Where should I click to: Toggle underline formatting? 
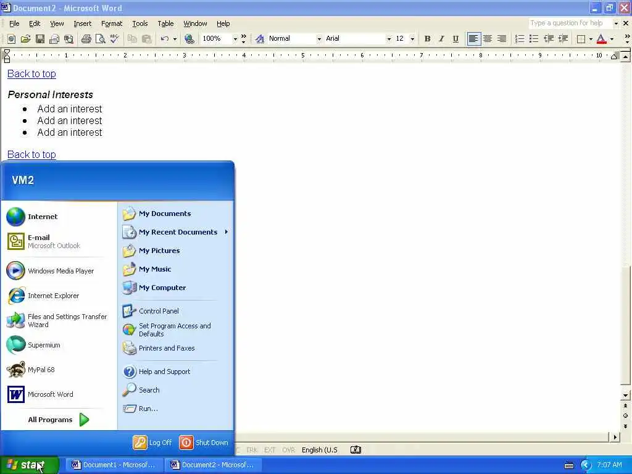coord(455,39)
